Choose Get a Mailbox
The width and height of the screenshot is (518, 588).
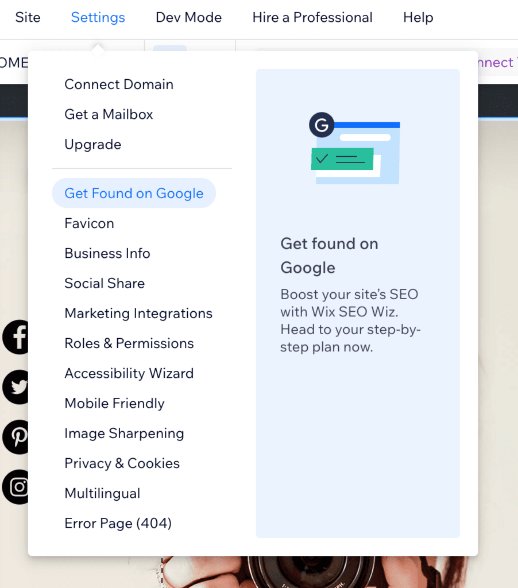coord(109,114)
